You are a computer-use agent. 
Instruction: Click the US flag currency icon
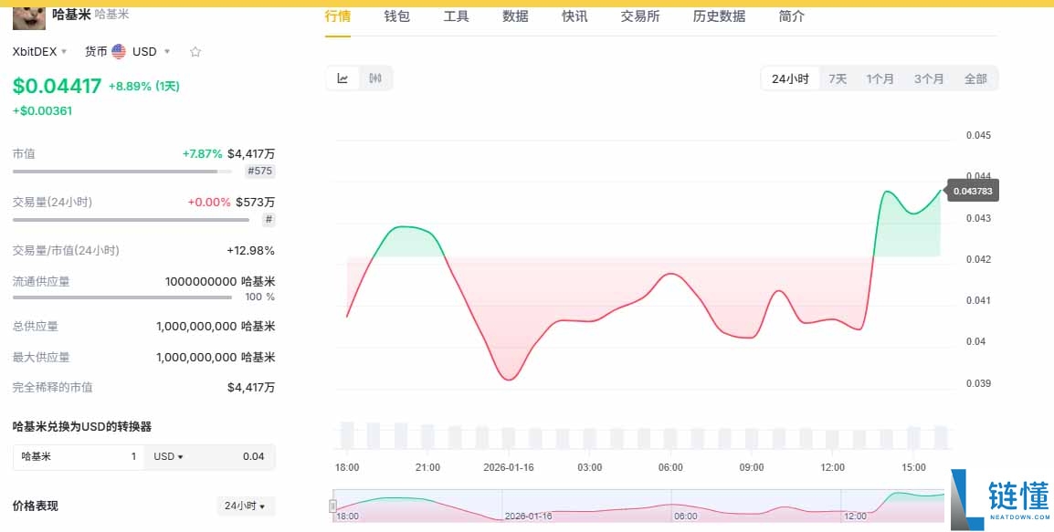[x=119, y=52]
